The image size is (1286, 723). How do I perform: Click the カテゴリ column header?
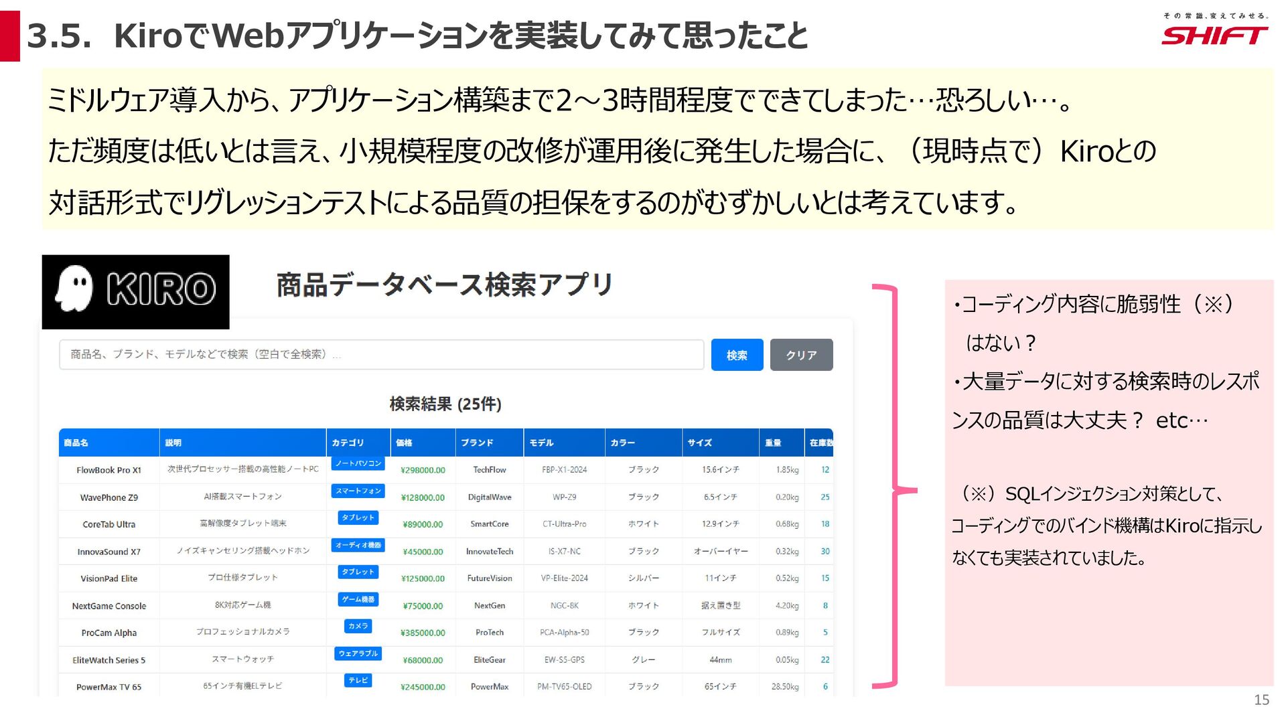[x=348, y=443]
